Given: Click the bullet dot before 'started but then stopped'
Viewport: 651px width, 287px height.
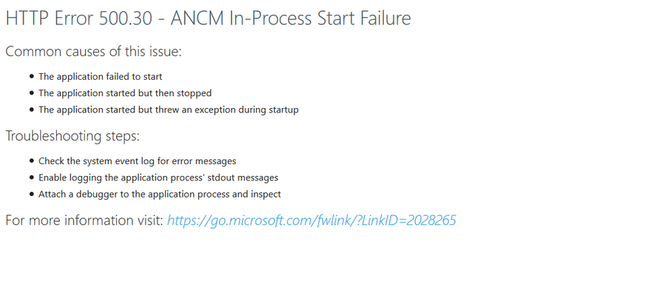Looking at the screenshot, I should (x=32, y=93).
